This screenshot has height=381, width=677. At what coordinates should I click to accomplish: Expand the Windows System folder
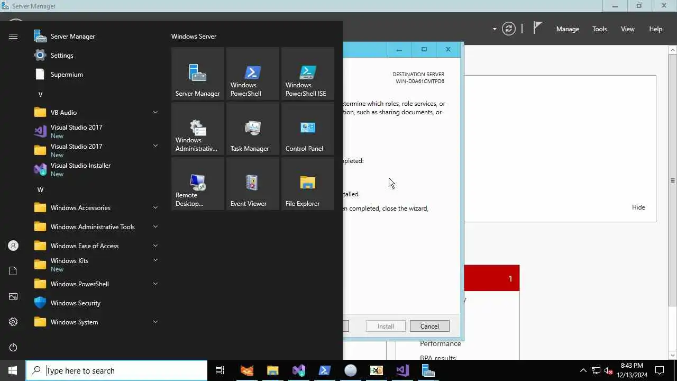(97, 322)
